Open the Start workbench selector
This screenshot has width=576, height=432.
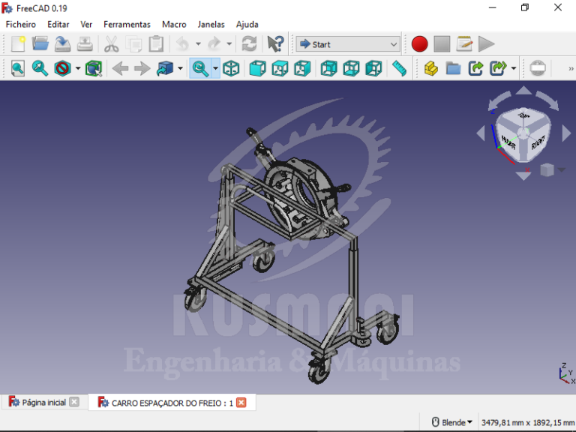348,44
